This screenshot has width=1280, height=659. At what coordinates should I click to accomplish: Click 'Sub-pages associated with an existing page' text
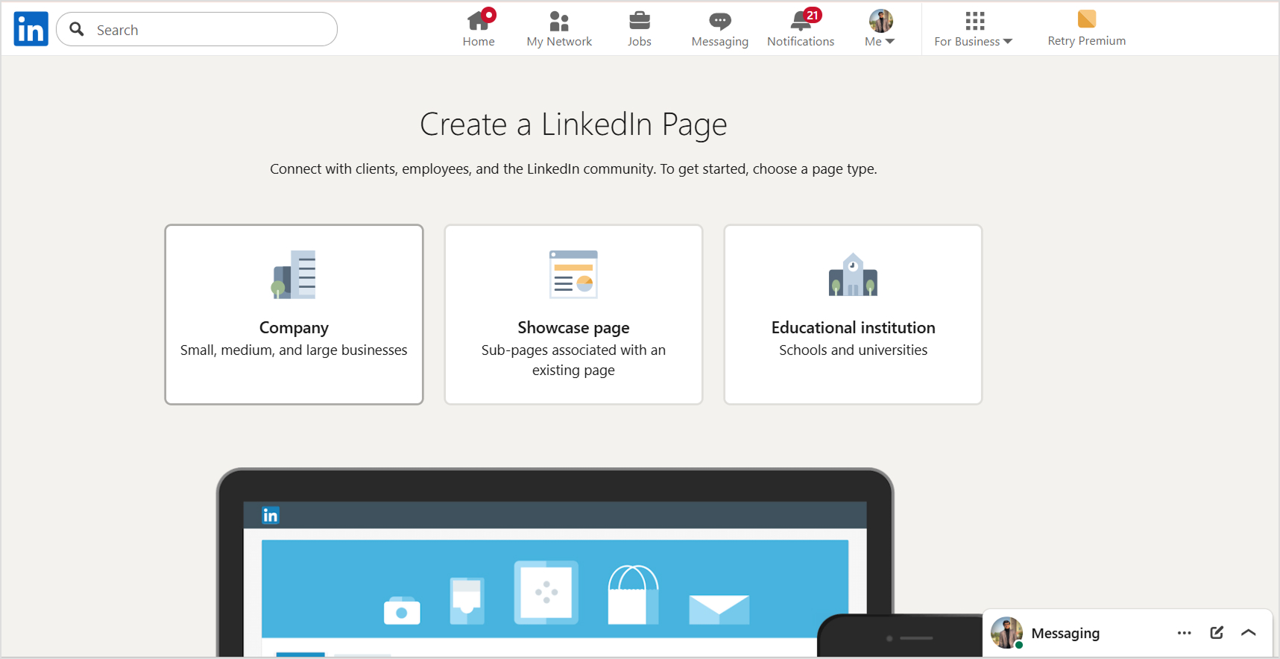tap(573, 360)
